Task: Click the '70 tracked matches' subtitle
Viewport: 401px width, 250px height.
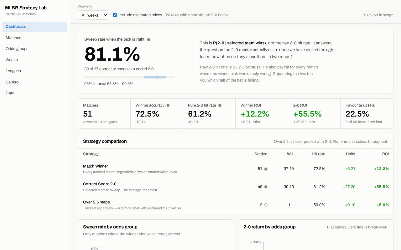Action: point(20,14)
